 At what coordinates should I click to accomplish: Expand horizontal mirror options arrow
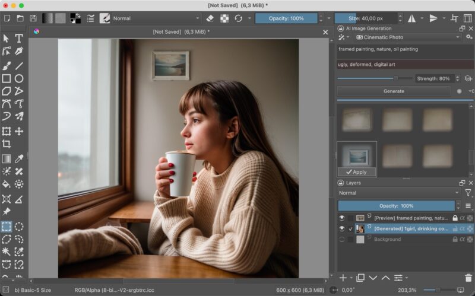(422, 18)
